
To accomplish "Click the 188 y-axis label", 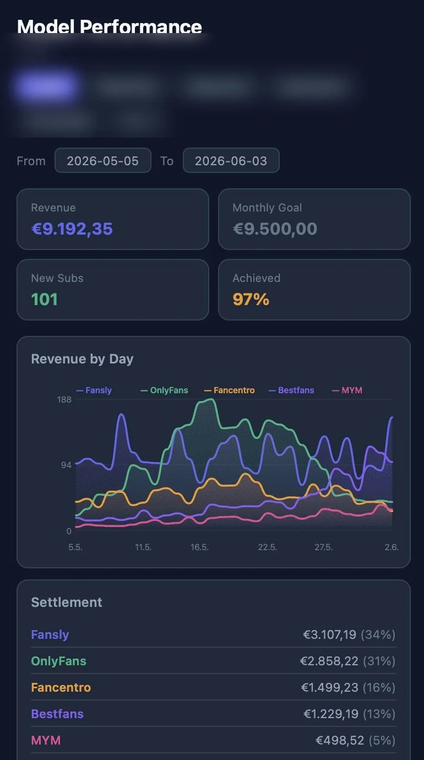I will click(64, 399).
